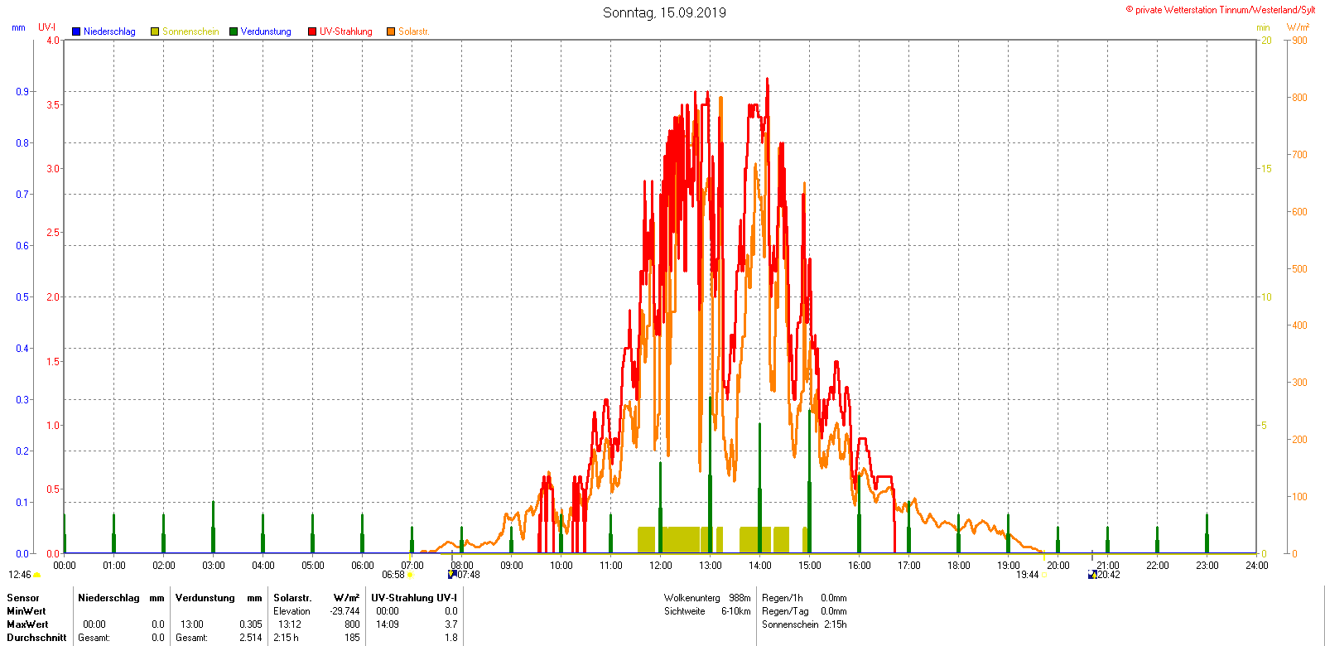The height and width of the screenshot is (646, 1325).
Task: Click the 15:00 label on the time axis
Action: point(810,566)
